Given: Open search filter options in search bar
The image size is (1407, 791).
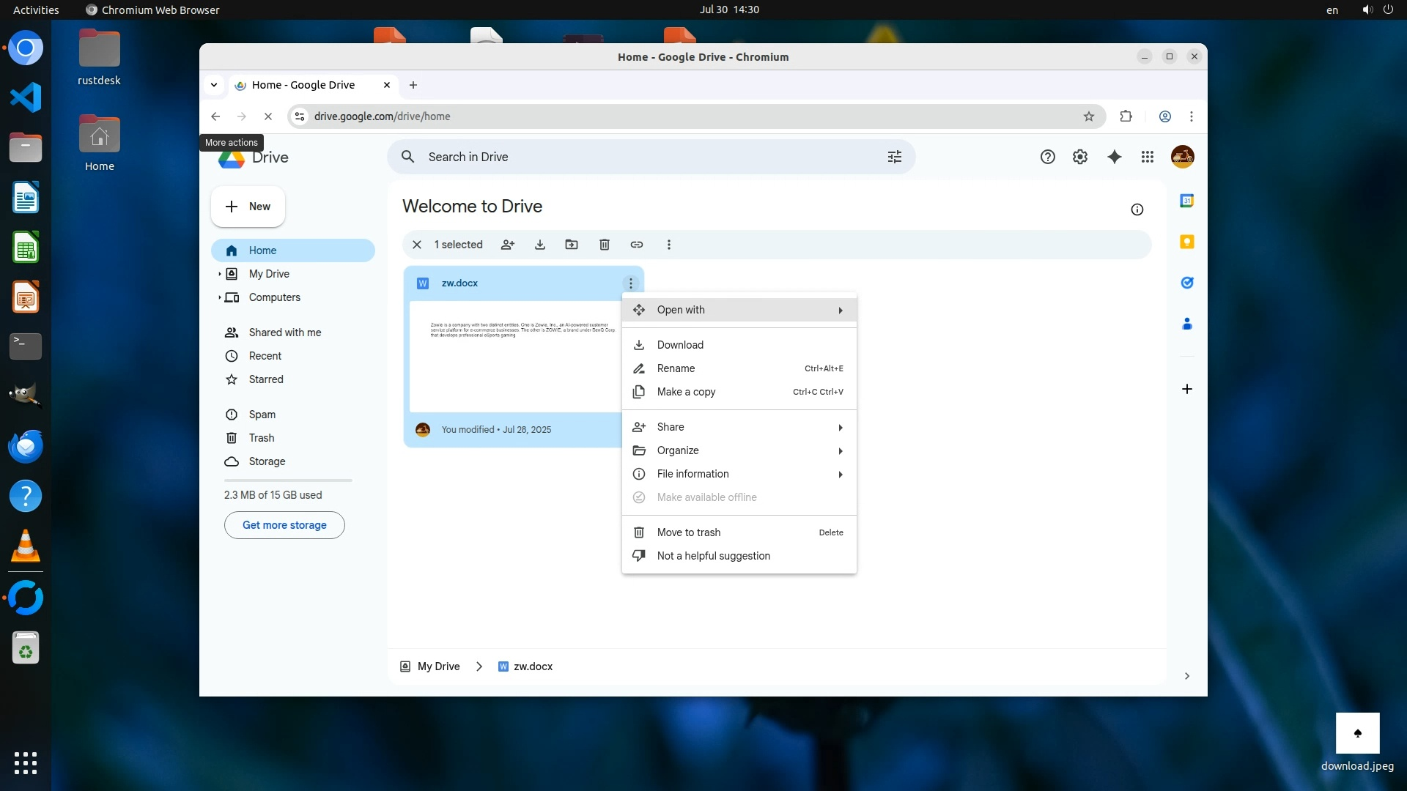Looking at the screenshot, I should pyautogui.click(x=895, y=157).
